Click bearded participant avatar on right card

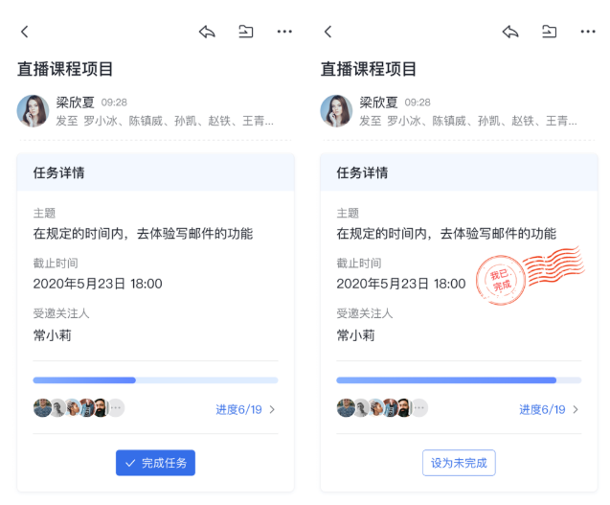[404, 408]
